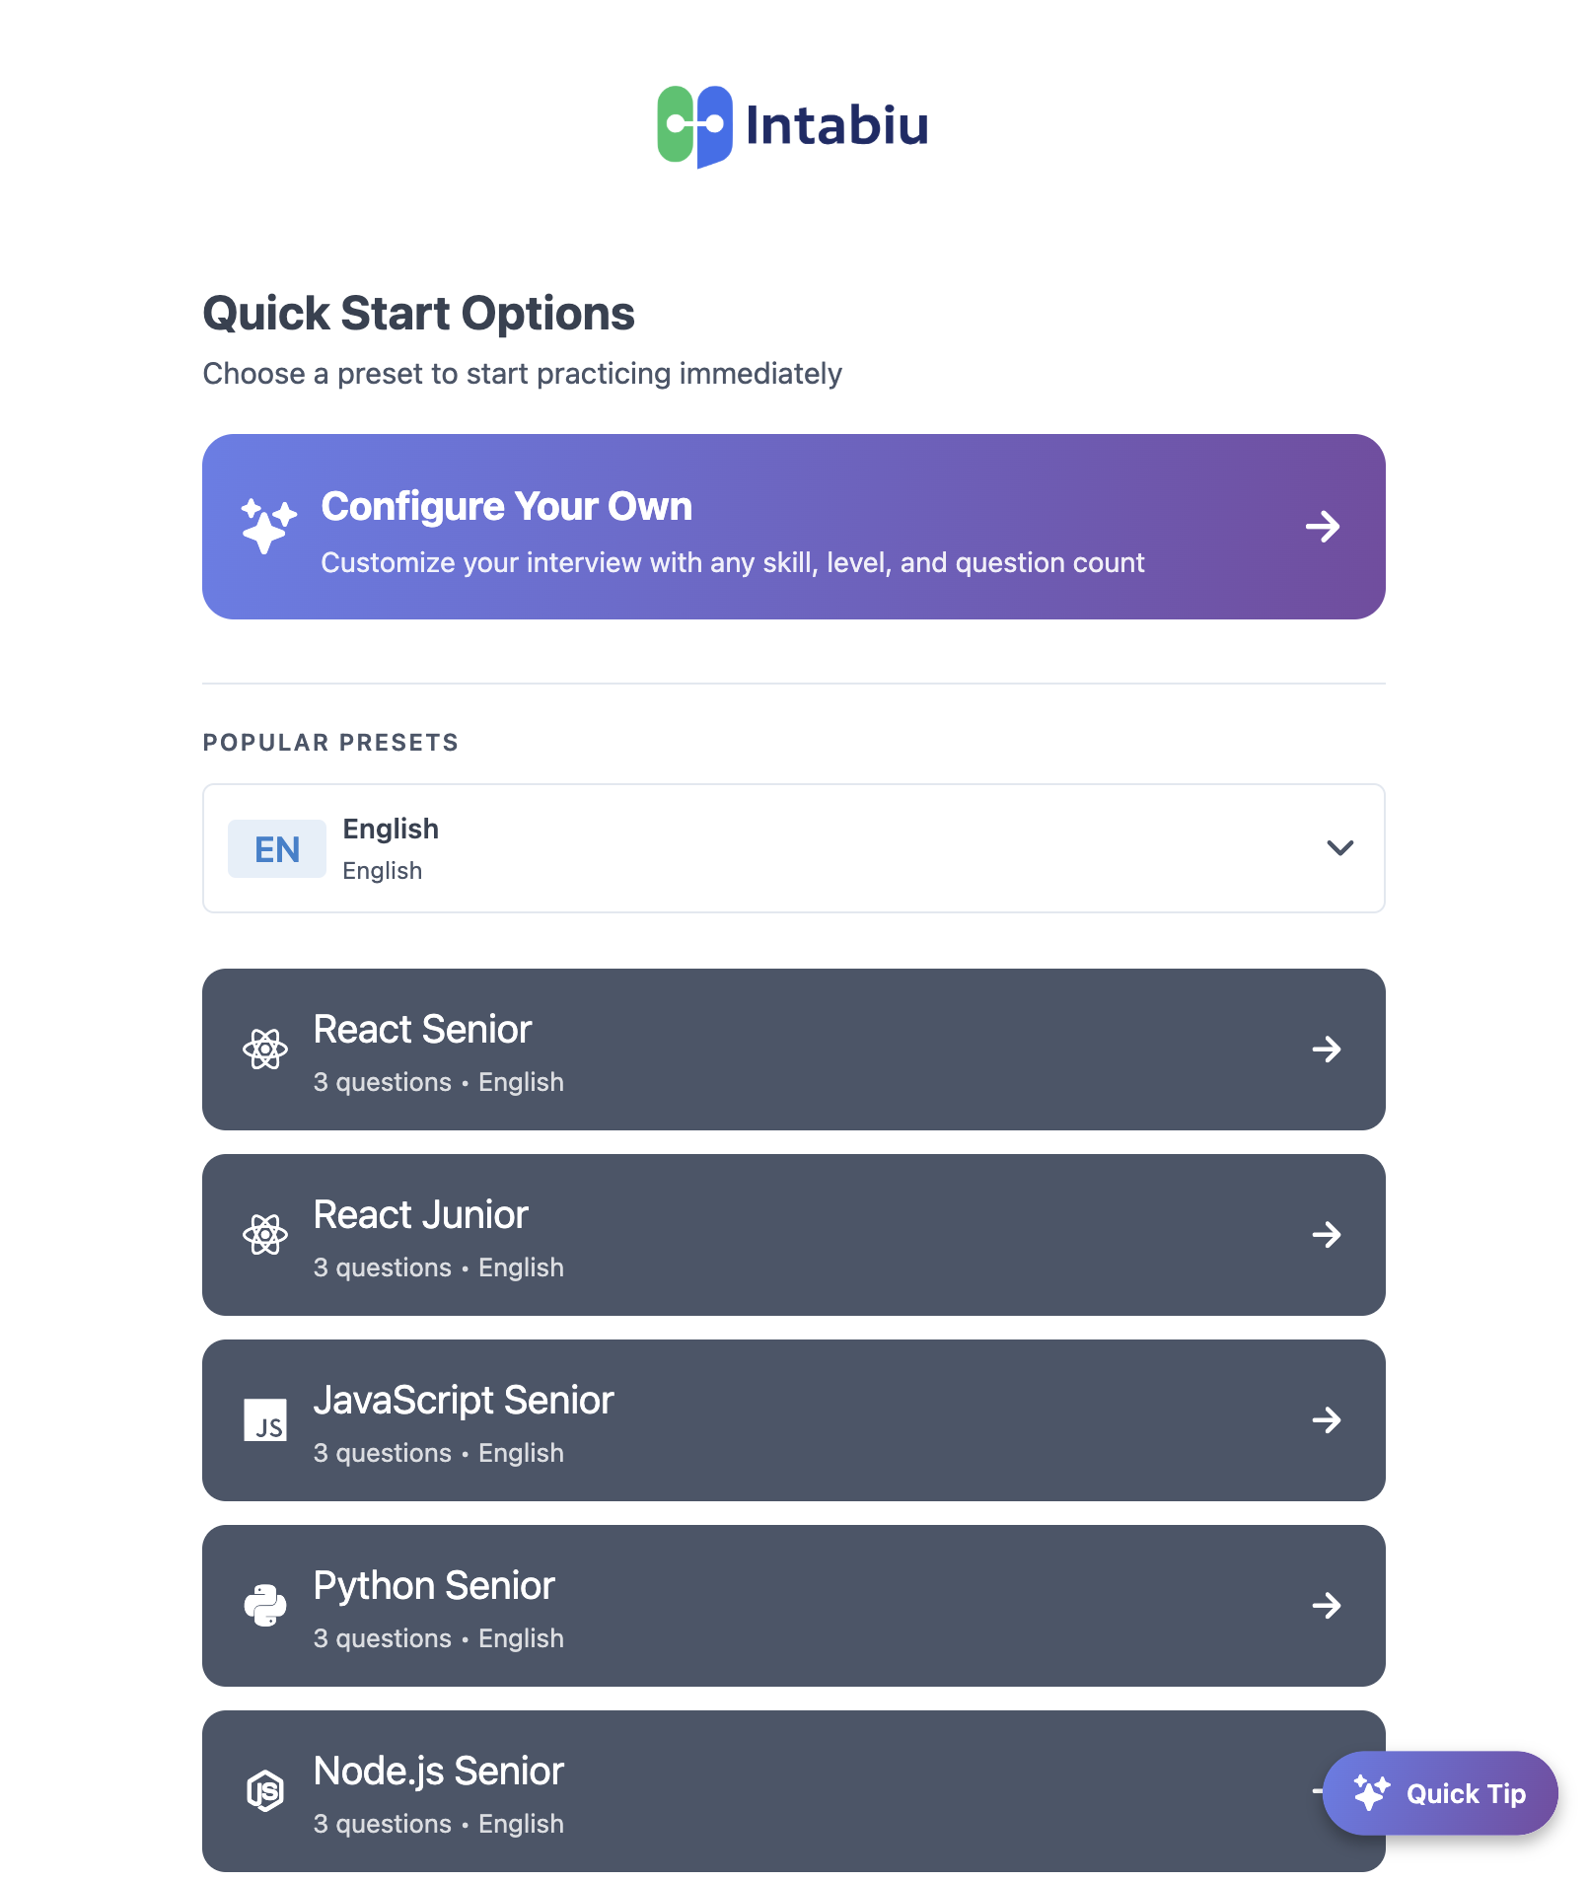
Task: Click the Python logo icon on Python Senior
Action: 264,1605
